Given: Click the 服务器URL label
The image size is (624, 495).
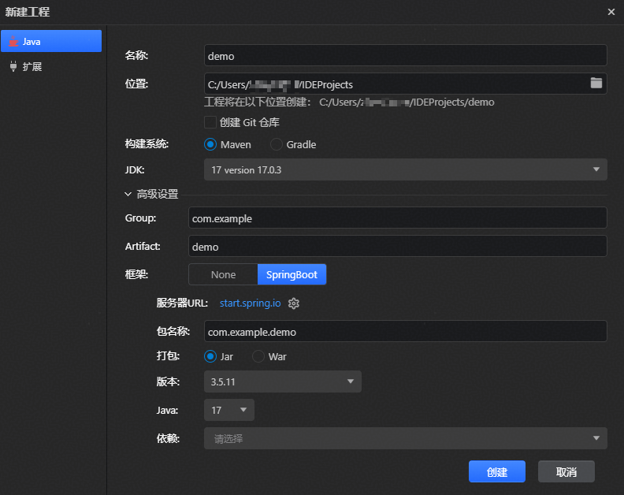Looking at the screenshot, I should [182, 303].
